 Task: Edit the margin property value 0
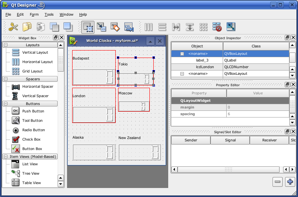258,107
